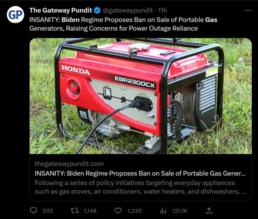Screen dimensions: 258x219
Task: Open the Honda generator link preview image
Action: pyautogui.click(x=141, y=96)
